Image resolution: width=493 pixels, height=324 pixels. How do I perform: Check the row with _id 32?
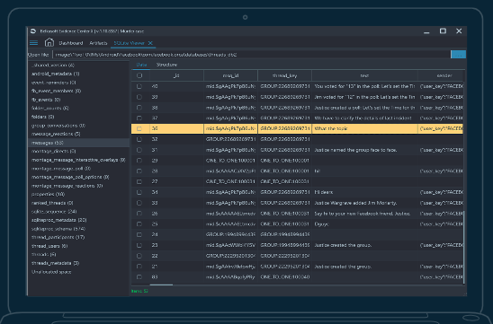[x=139, y=139]
